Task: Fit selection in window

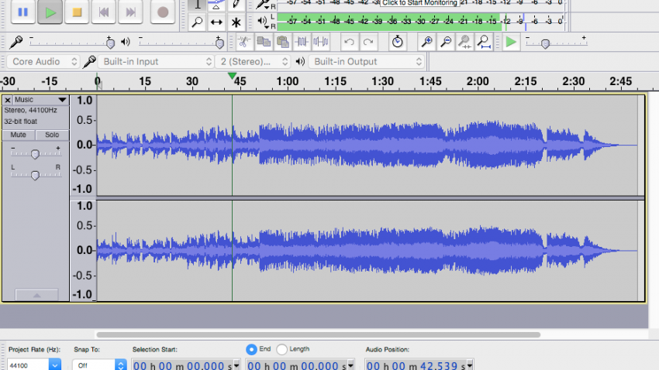Action: [x=465, y=42]
